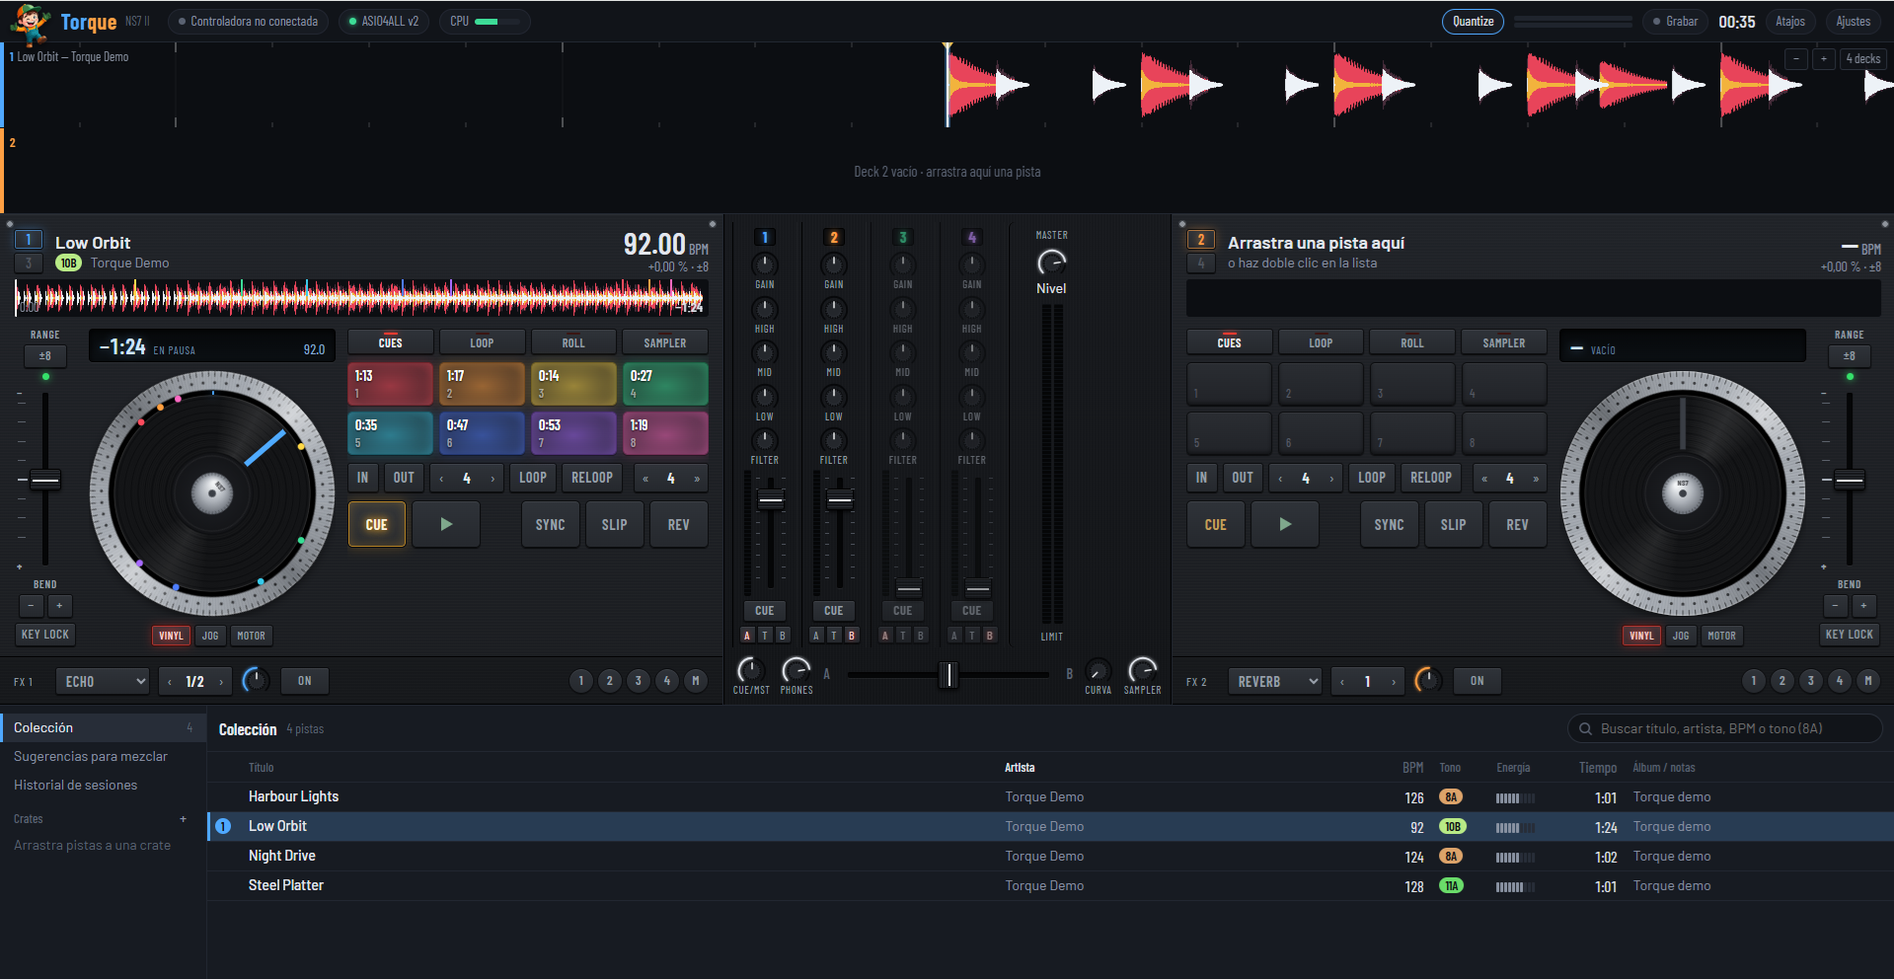The image size is (1894, 980).
Task: Toggle Vinyl mode on deck 2
Action: click(x=1641, y=636)
